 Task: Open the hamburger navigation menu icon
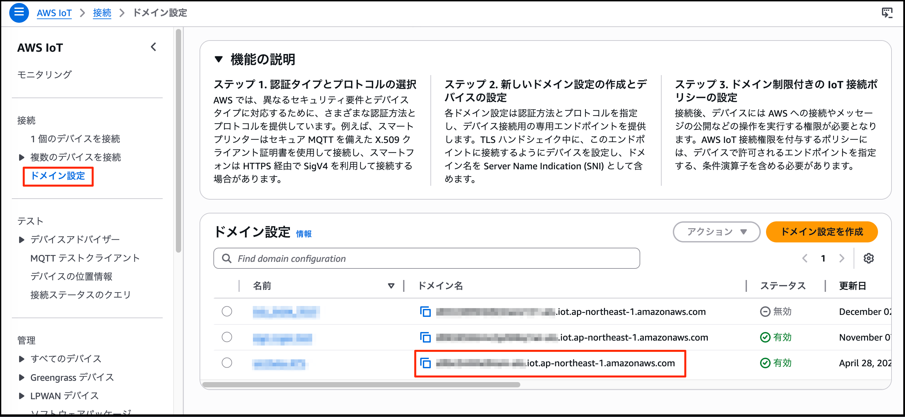click(x=19, y=13)
